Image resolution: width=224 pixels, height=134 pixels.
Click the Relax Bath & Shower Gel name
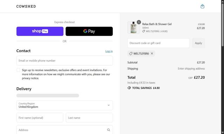[157, 24]
